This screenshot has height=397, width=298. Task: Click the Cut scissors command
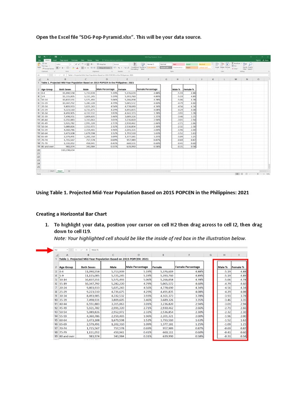(x=45, y=63)
